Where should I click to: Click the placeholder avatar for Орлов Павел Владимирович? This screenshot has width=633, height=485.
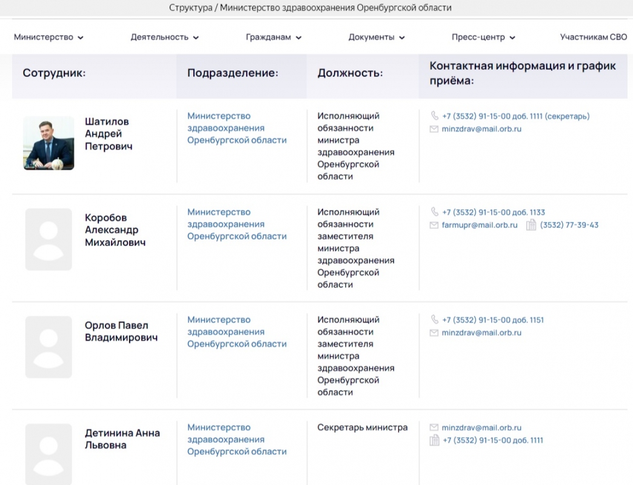click(x=49, y=347)
